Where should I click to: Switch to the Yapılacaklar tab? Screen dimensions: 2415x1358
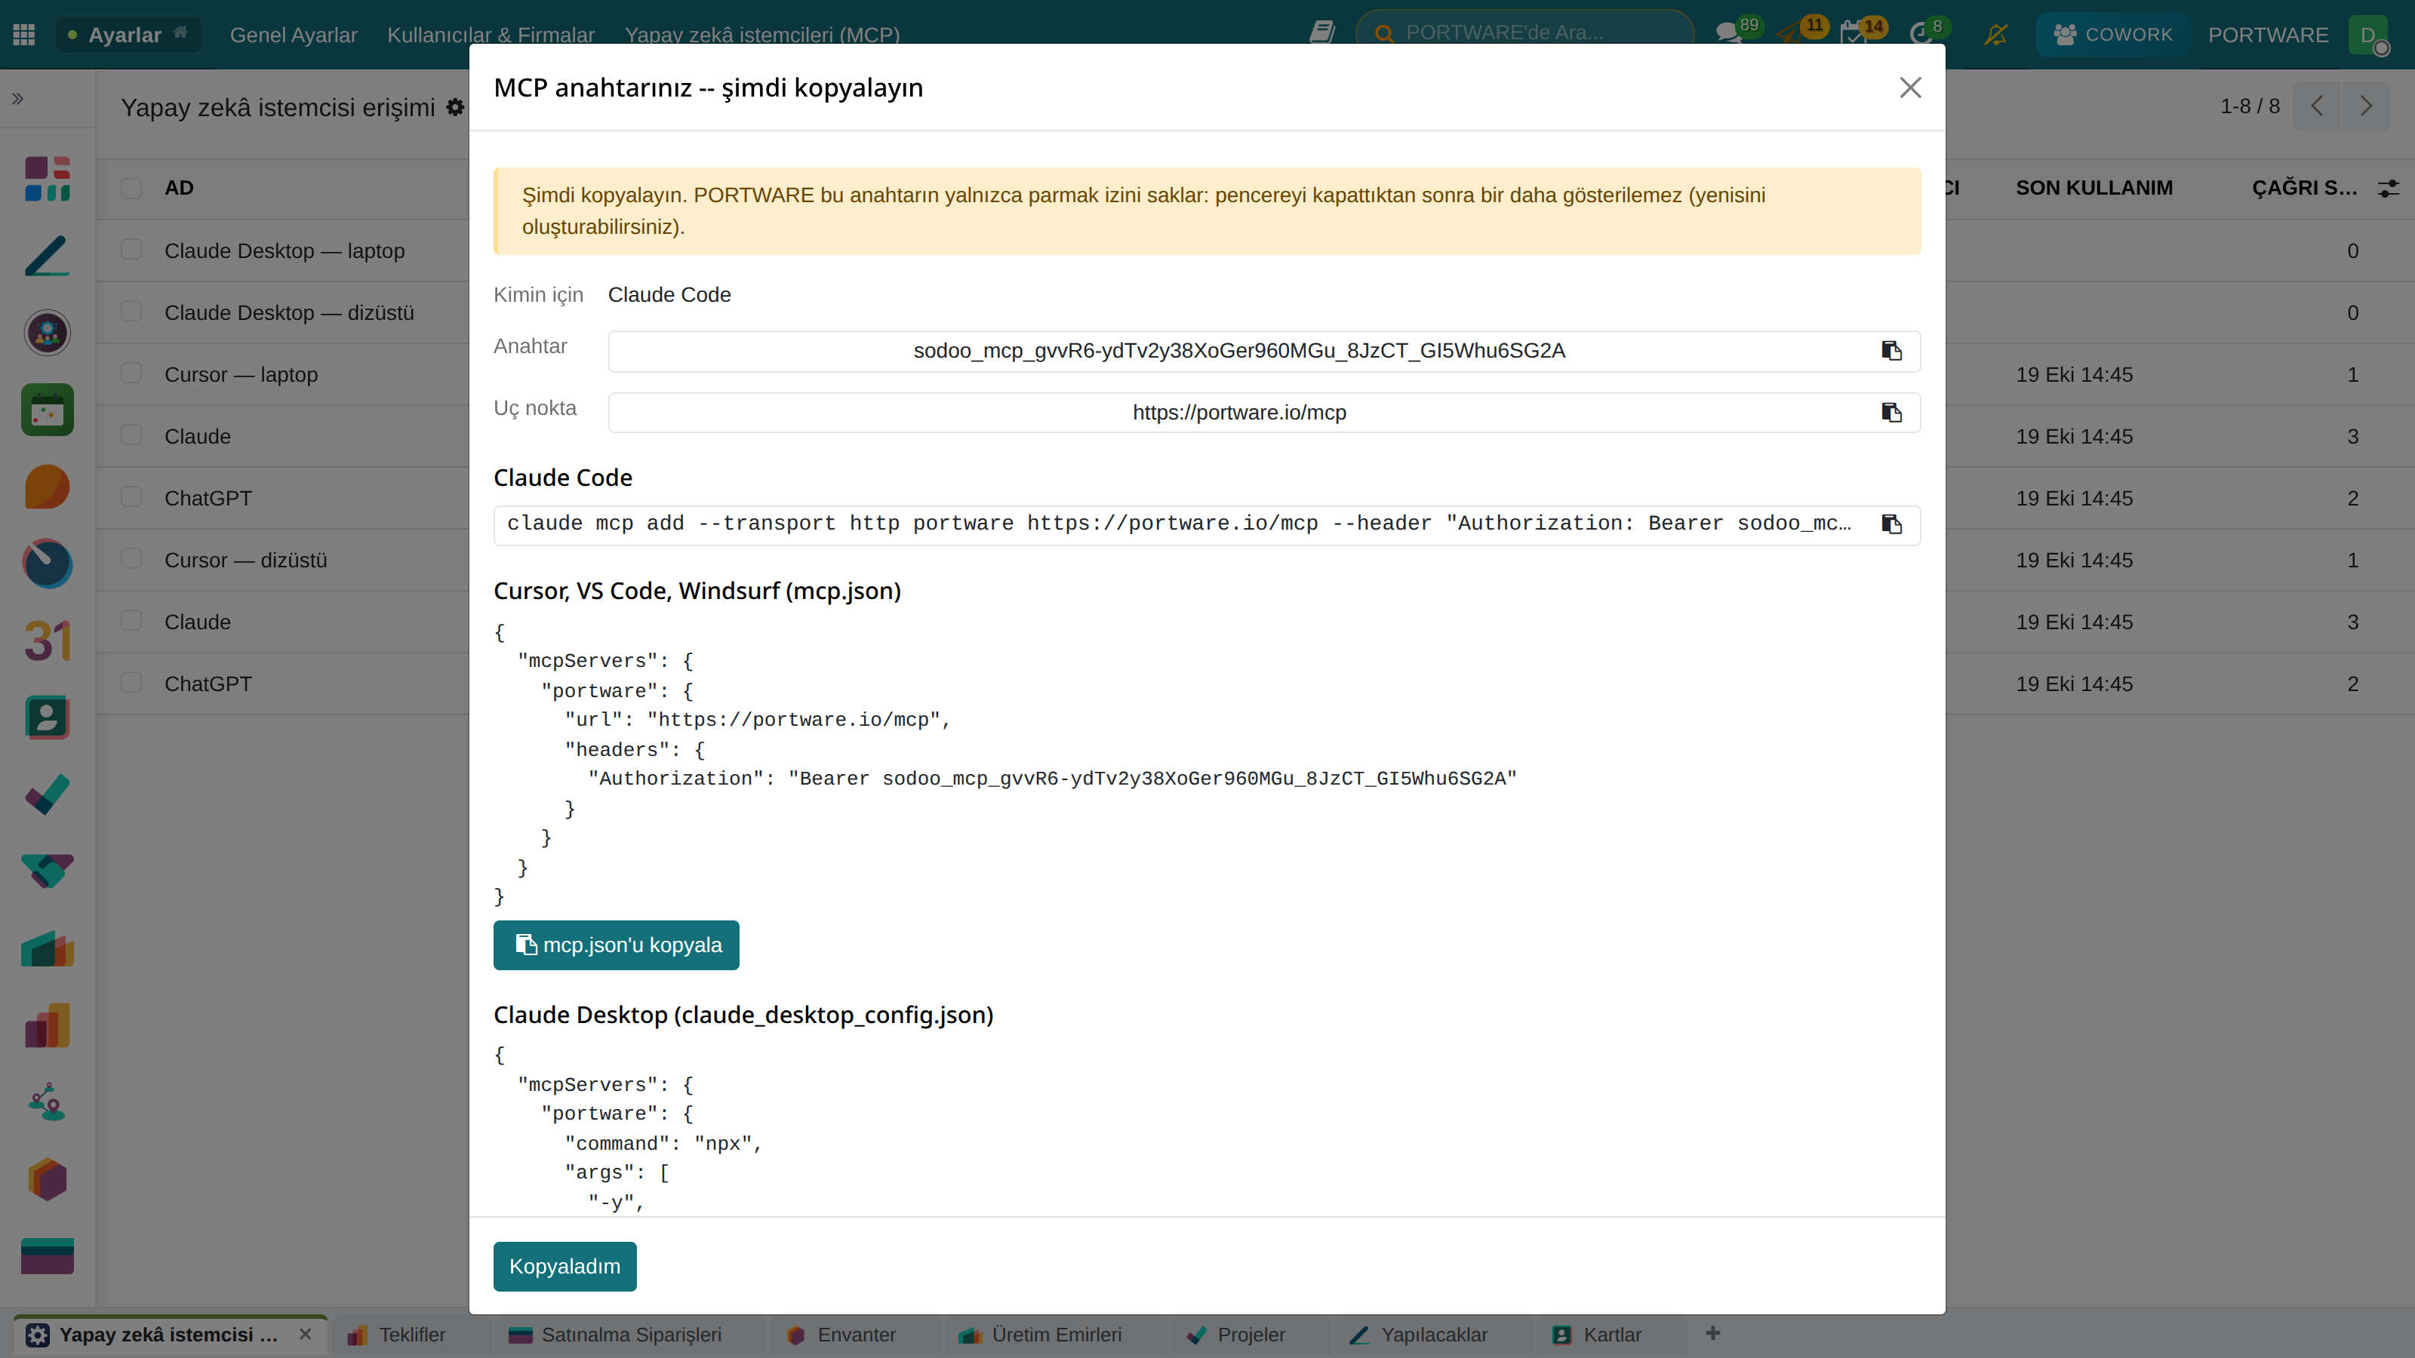[x=1419, y=1335]
